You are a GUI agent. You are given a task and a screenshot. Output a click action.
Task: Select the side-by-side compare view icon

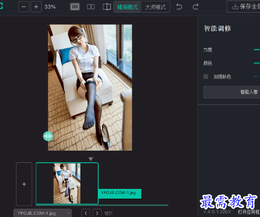coord(91,7)
